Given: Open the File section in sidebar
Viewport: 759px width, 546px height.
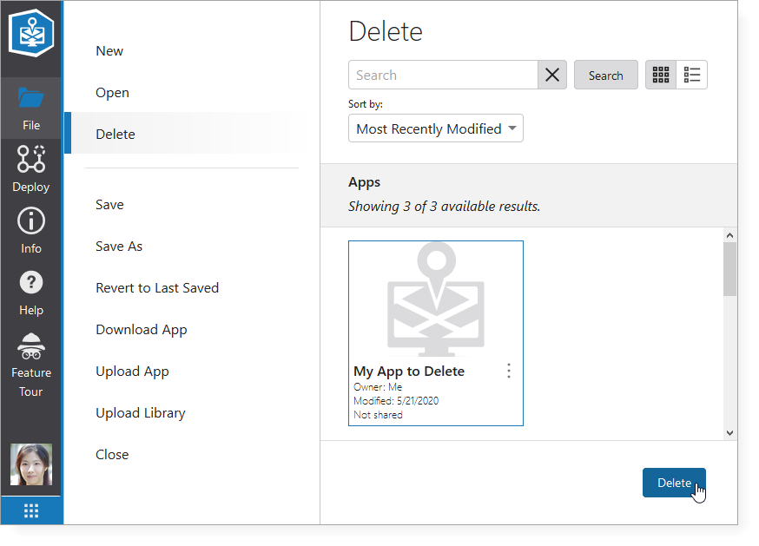Looking at the screenshot, I should (x=31, y=108).
